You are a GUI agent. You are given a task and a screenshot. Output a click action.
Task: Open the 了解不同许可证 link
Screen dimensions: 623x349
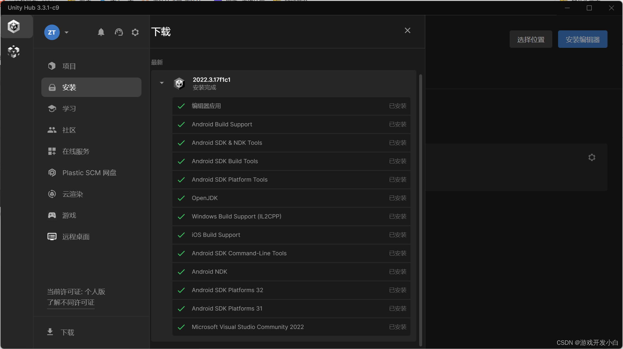[x=71, y=302]
